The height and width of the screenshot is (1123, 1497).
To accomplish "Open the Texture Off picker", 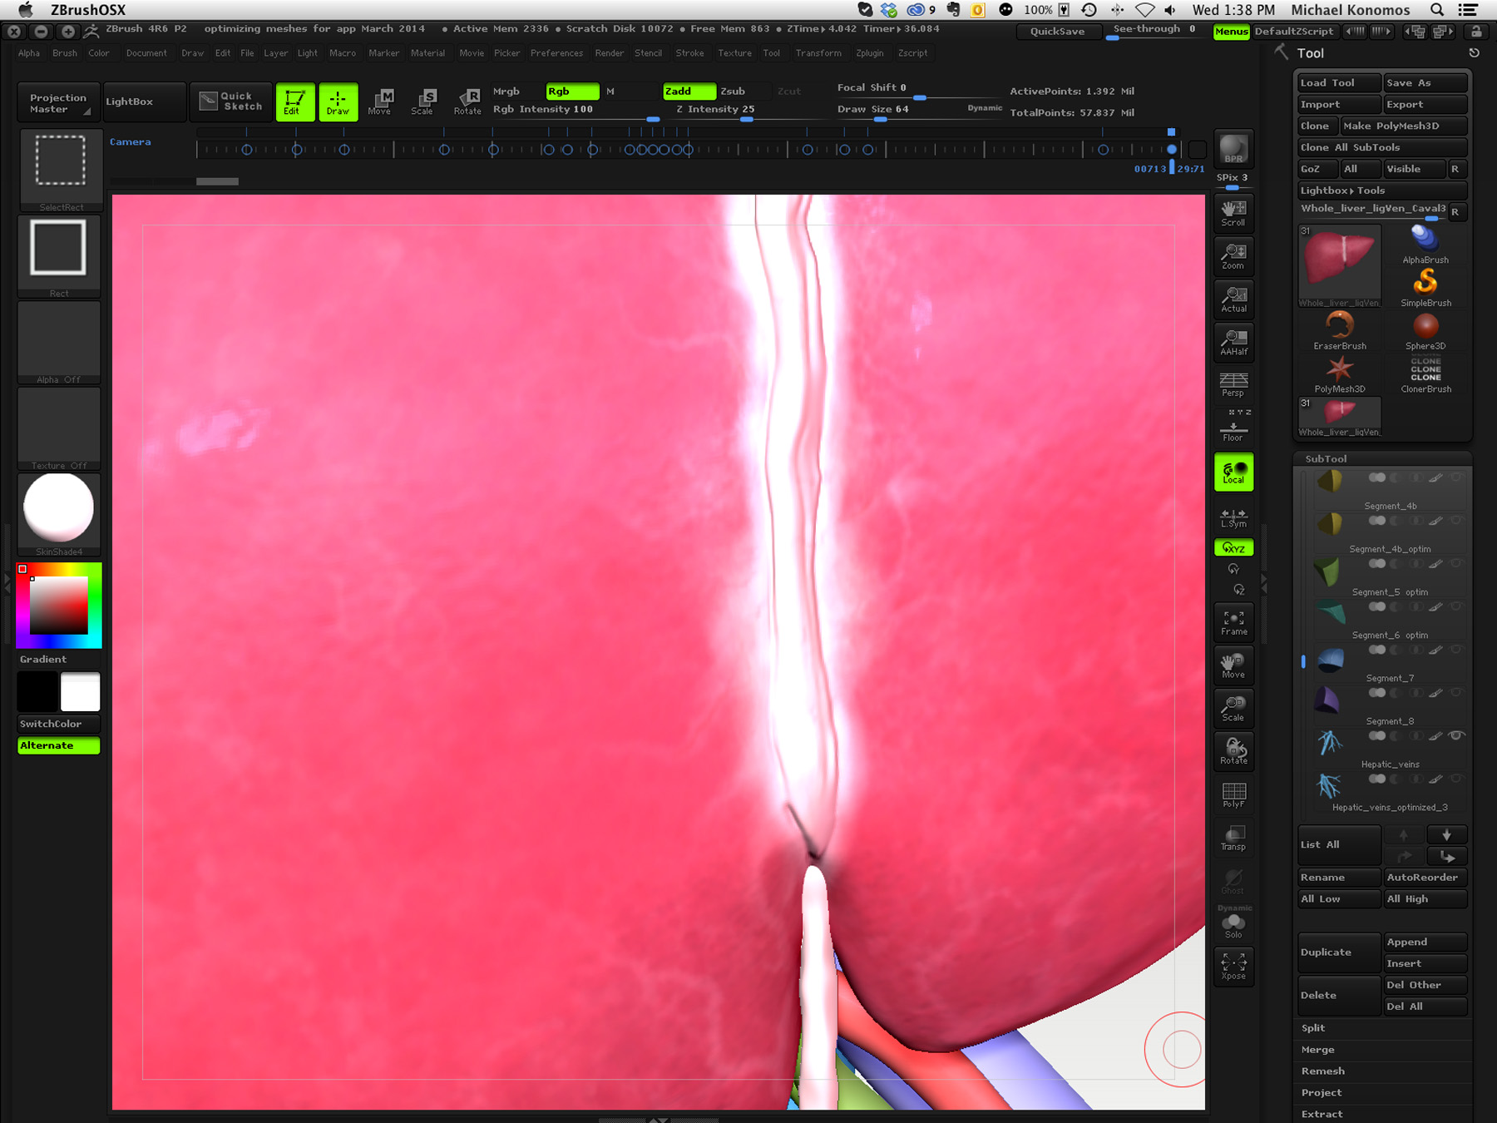I will (59, 428).
